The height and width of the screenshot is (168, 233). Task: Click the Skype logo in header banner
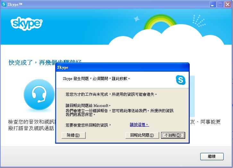click(x=27, y=23)
